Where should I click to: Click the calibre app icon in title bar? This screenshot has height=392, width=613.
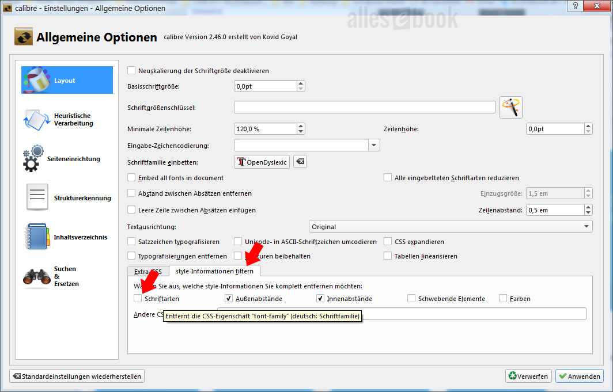pos(7,8)
